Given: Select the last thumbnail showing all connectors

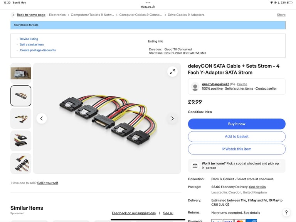Looking at the screenshot, I should pyautogui.click(x=21, y=163).
